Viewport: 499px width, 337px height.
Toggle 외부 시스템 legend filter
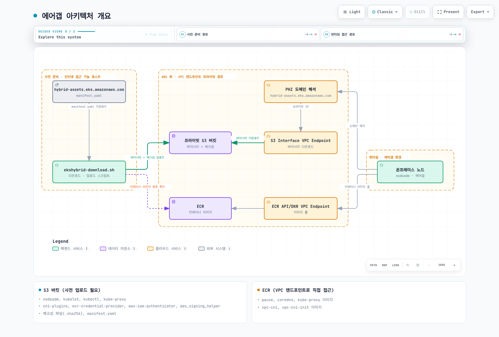(x=215, y=249)
